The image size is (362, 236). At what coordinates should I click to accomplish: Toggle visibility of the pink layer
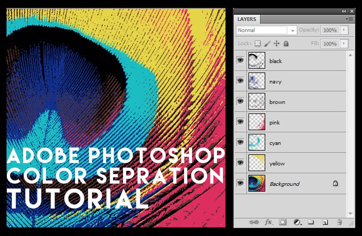coord(241,121)
